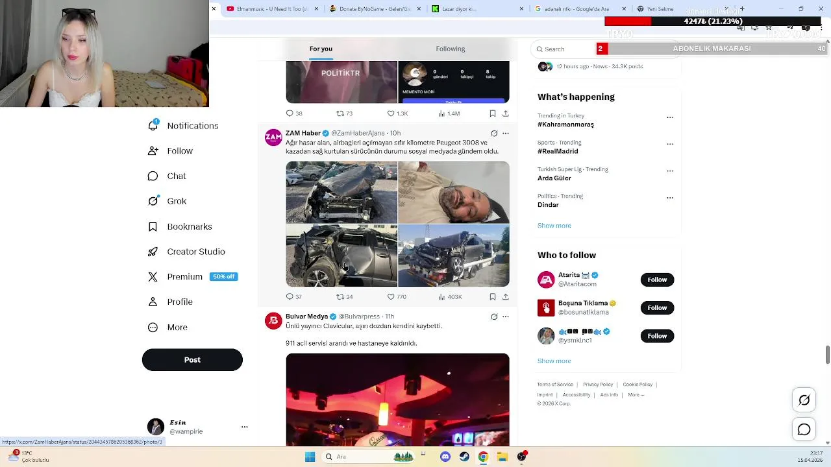Open Chrome from the taskbar

(483, 457)
